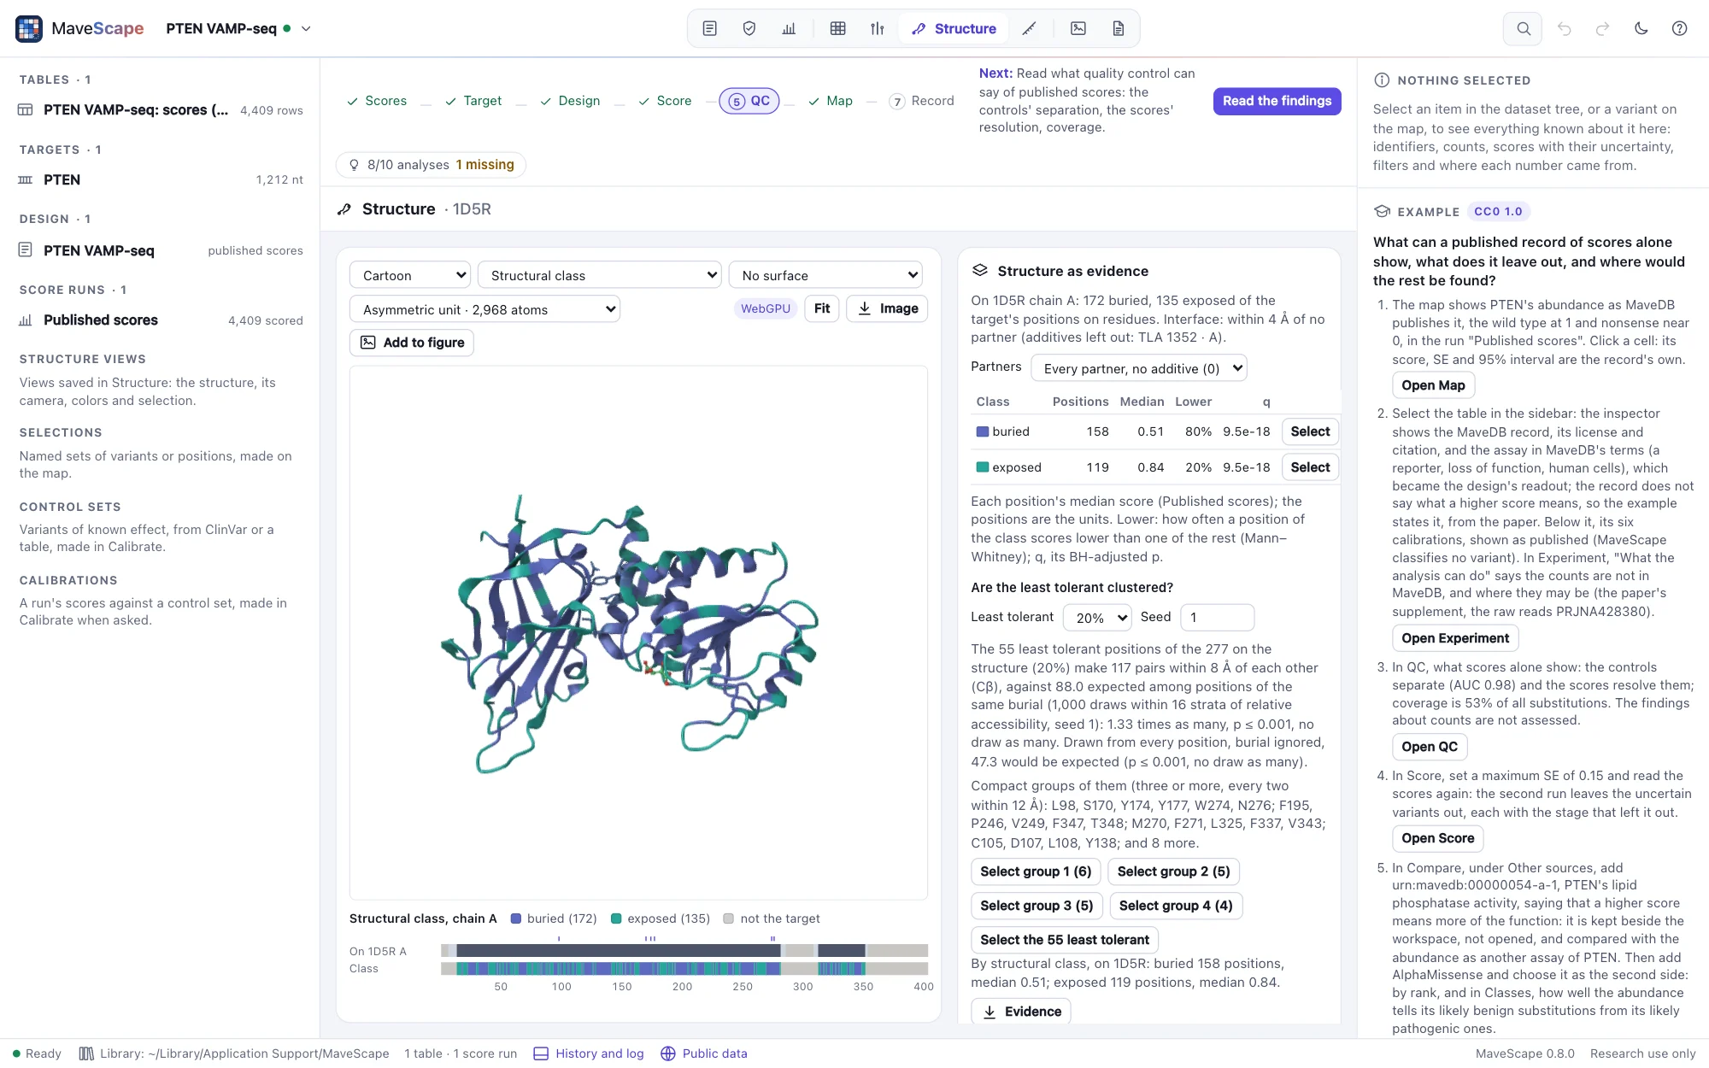Click the exposed (135) legend swatch
The image size is (1709, 1068).
[616, 918]
